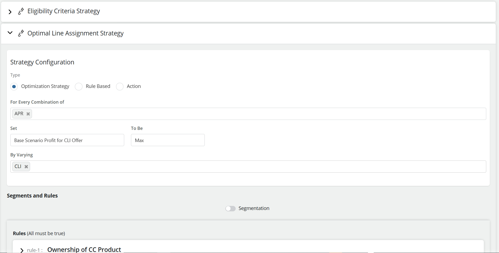Click the CLI tag label
The width and height of the screenshot is (499, 253).
(x=18, y=166)
